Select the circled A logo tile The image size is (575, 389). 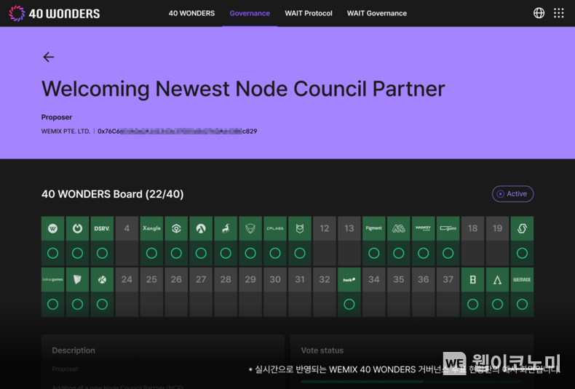201,228
